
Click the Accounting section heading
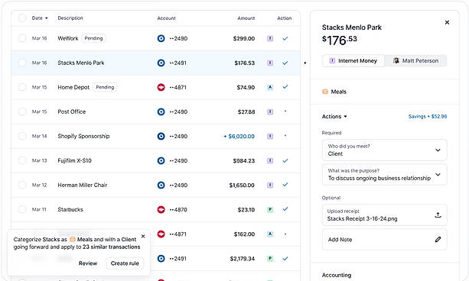[337, 275]
